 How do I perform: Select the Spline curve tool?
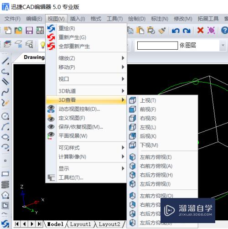coord(5,92)
